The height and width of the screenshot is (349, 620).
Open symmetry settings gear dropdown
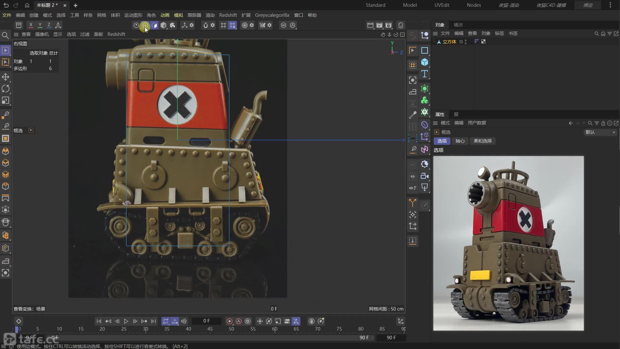click(270, 25)
